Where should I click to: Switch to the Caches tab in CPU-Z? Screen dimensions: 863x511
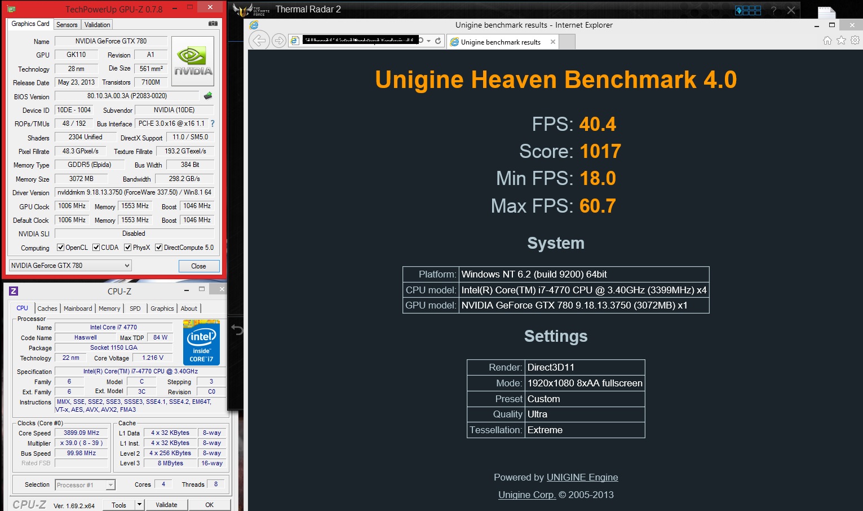47,309
